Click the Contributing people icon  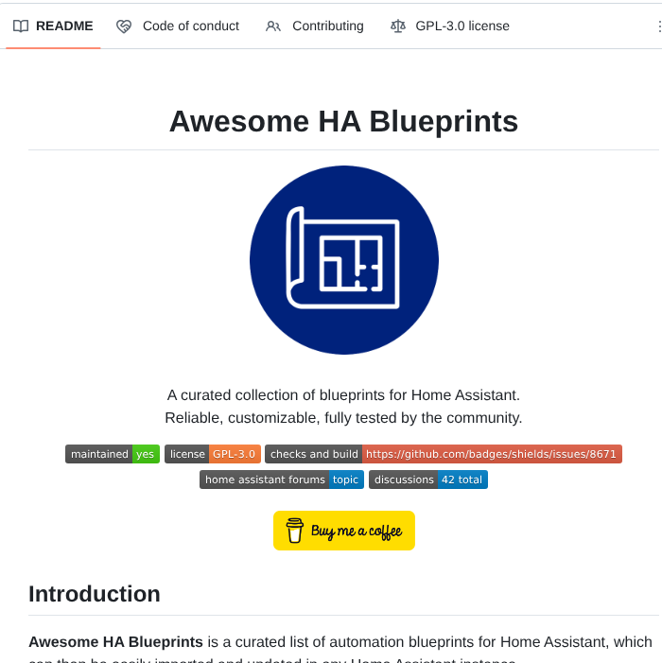(273, 26)
